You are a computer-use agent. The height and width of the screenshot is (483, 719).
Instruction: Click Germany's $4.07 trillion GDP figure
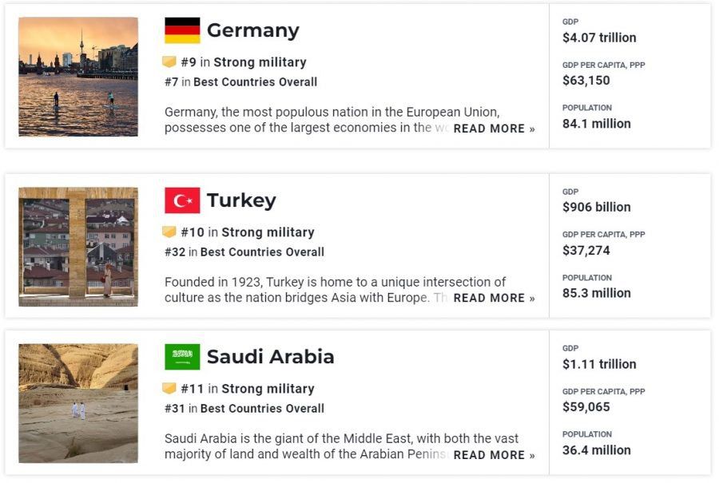coord(599,38)
